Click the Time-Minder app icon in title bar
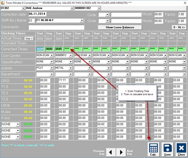The height and width of the screenshot is (158, 188). tap(3, 2)
